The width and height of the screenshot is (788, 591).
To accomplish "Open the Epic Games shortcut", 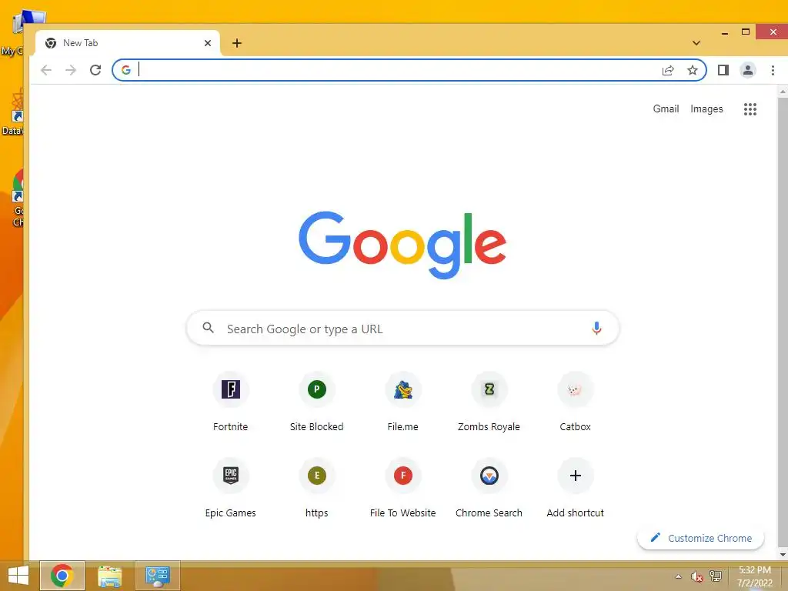I will (x=231, y=488).
